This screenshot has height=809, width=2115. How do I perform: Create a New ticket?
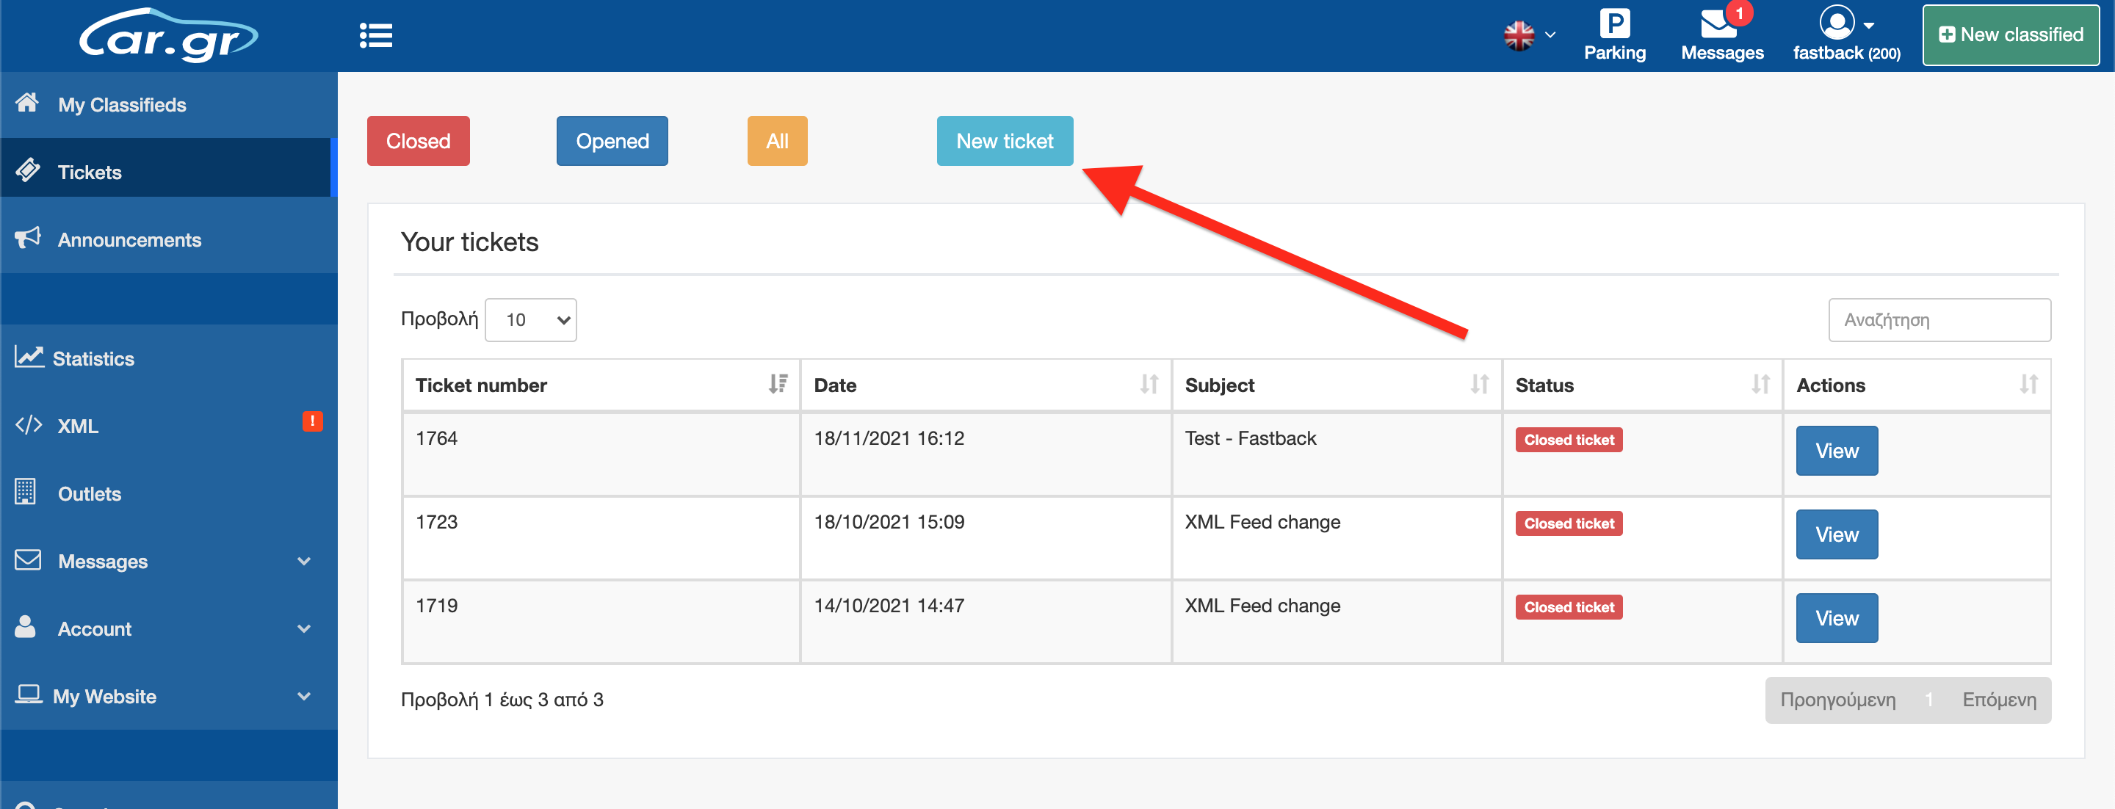pos(1005,141)
